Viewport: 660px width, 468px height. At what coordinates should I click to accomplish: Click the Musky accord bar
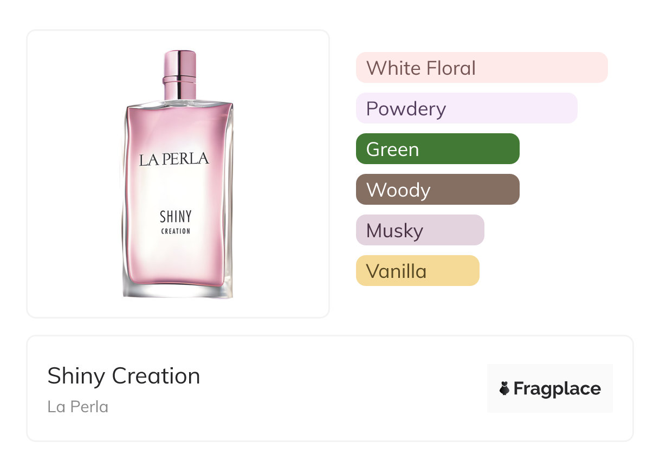(419, 230)
